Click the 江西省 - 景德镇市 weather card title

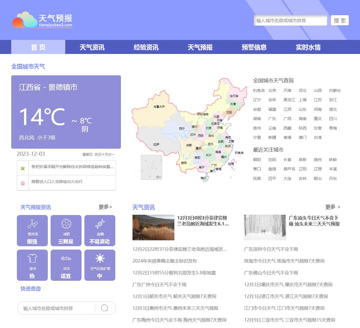pyautogui.click(x=48, y=87)
